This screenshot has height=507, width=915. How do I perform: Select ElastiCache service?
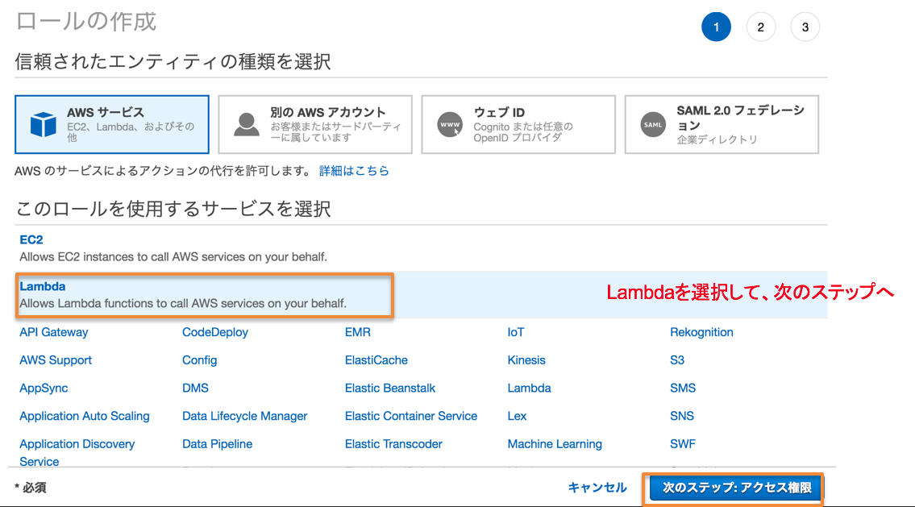pos(376,360)
